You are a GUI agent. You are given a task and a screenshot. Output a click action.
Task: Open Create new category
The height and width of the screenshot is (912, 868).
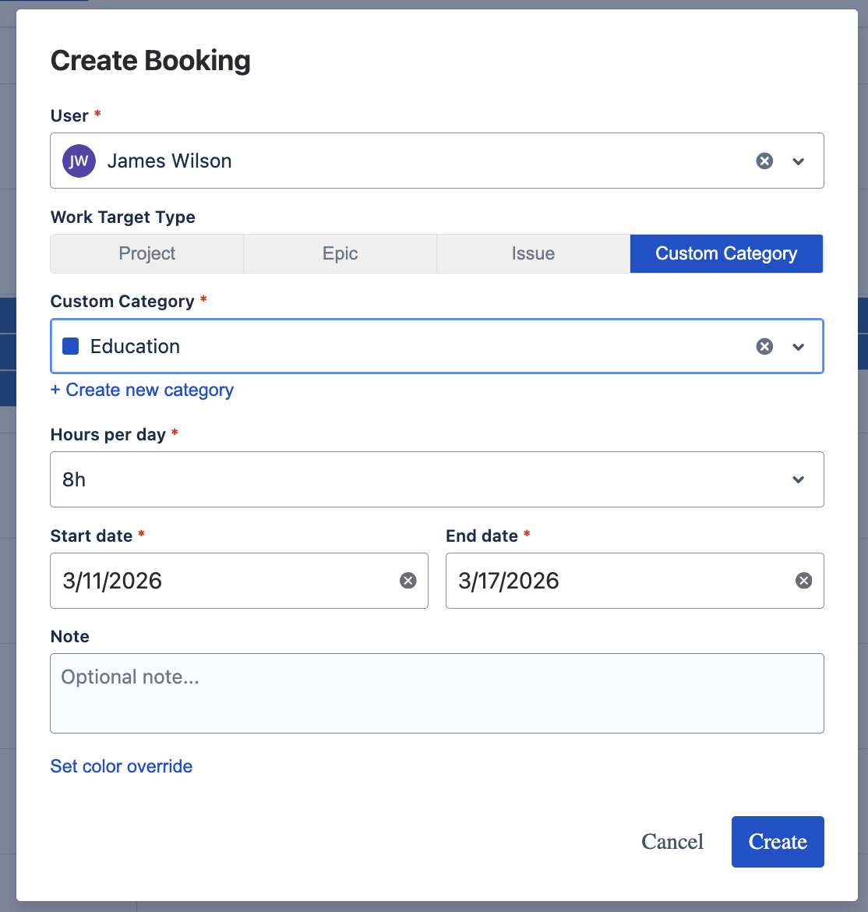142,390
